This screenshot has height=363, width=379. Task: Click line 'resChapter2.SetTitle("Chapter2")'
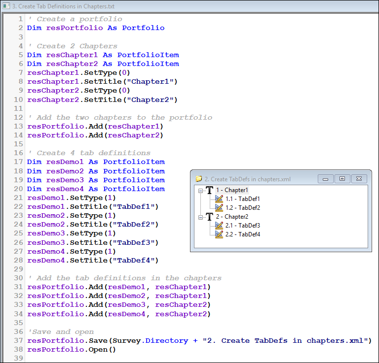click(102, 99)
